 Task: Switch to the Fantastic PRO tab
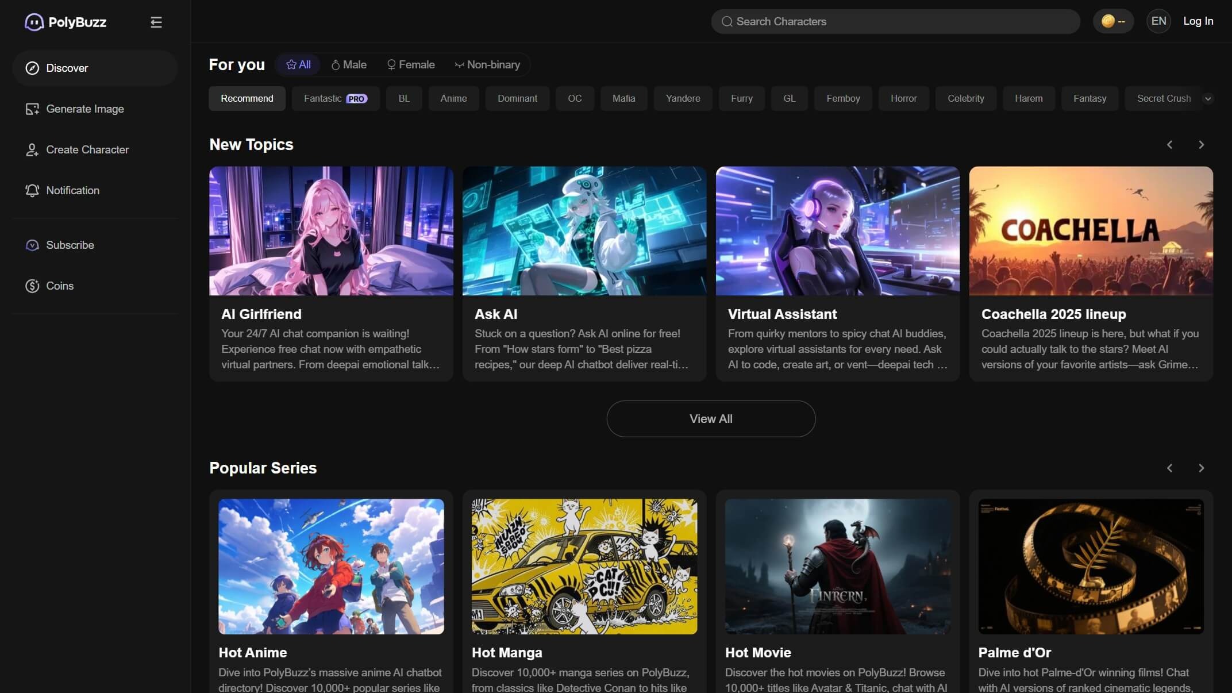pos(335,98)
